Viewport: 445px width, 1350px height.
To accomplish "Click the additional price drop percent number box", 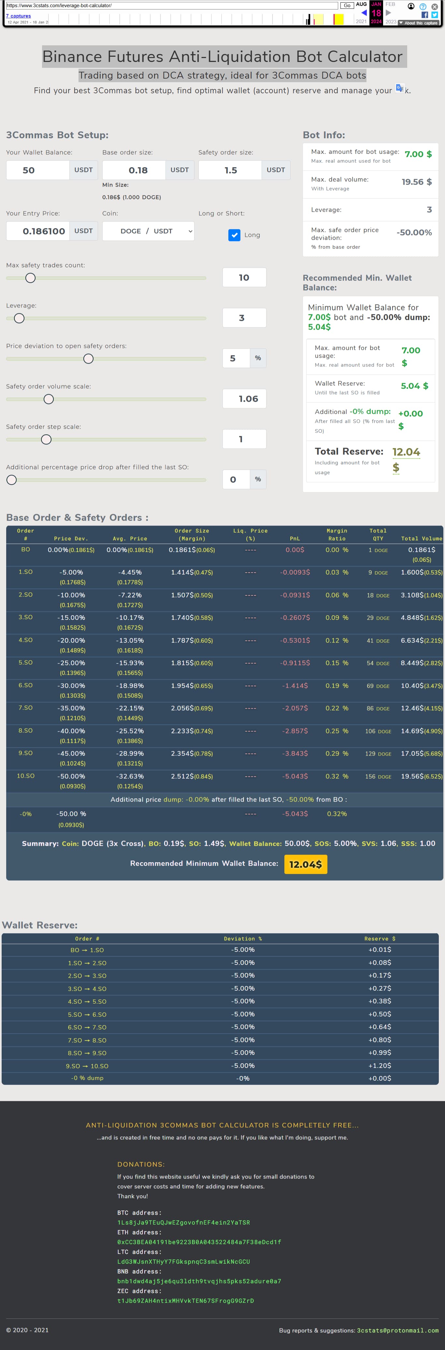I will click(x=236, y=479).
